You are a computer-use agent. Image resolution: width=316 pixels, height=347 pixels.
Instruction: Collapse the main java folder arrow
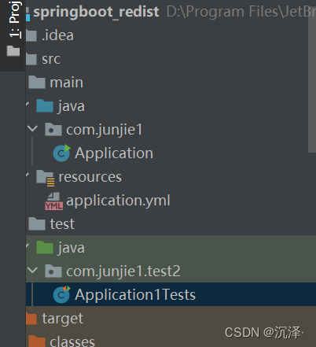[28, 104]
